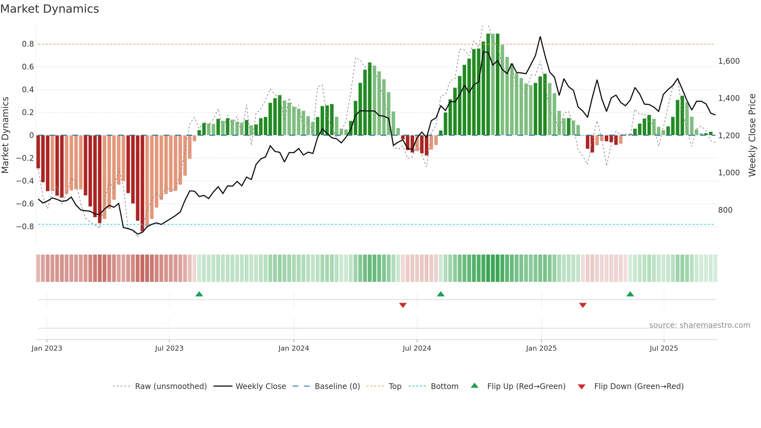Toggle the Bottom legend entry

[433, 386]
